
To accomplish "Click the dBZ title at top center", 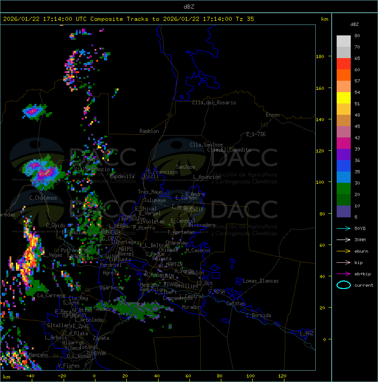I will click(189, 7).
